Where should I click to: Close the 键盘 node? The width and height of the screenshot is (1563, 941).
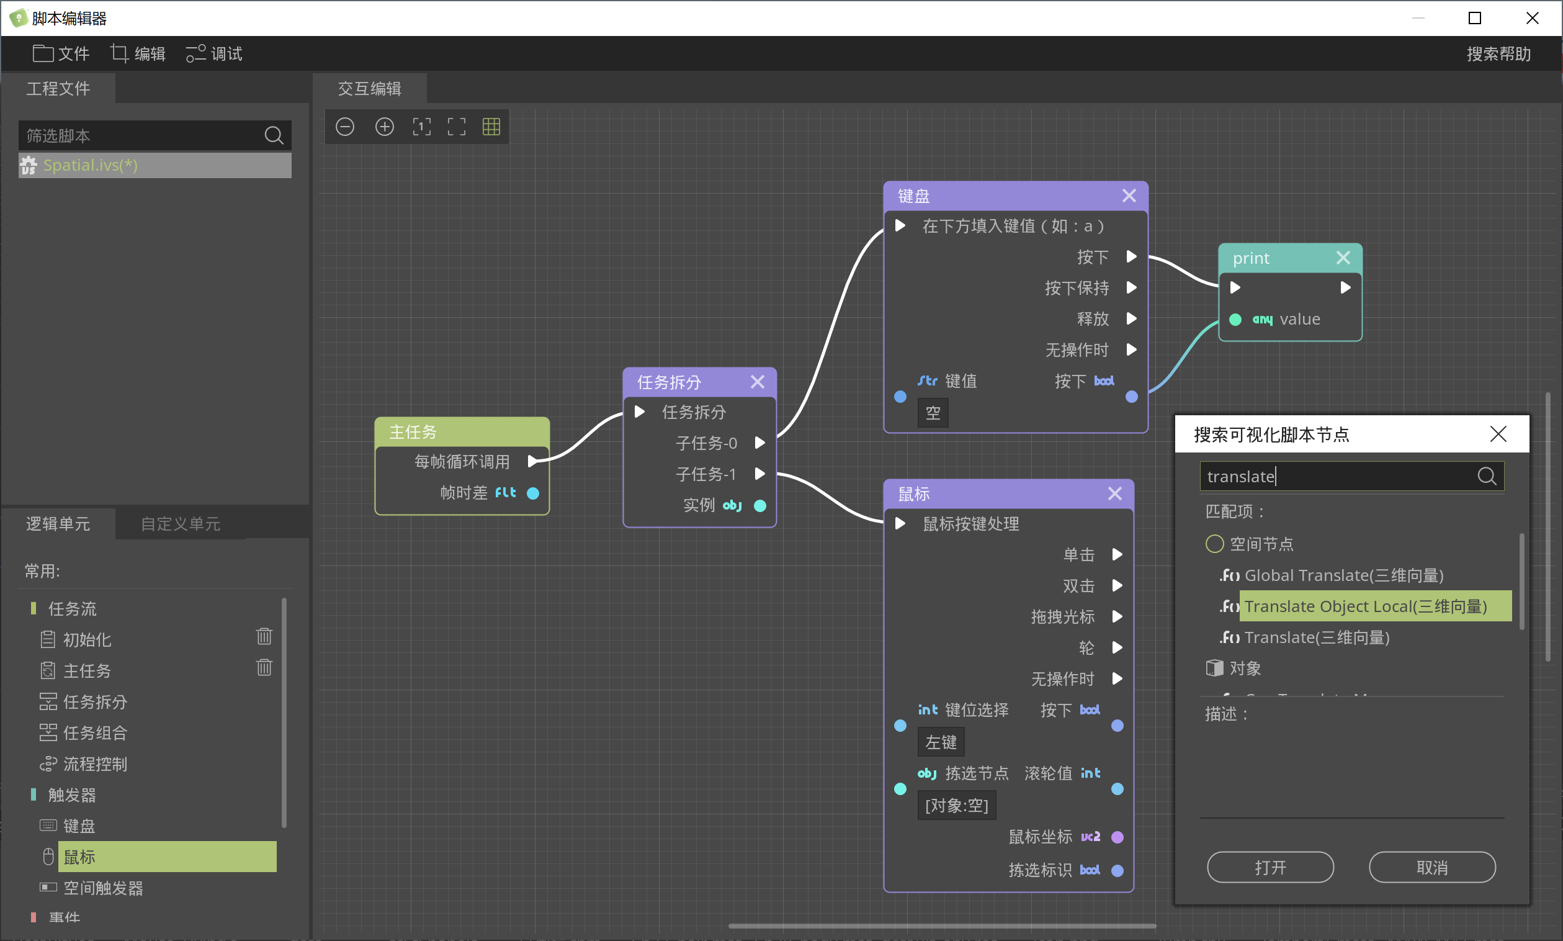(1129, 196)
